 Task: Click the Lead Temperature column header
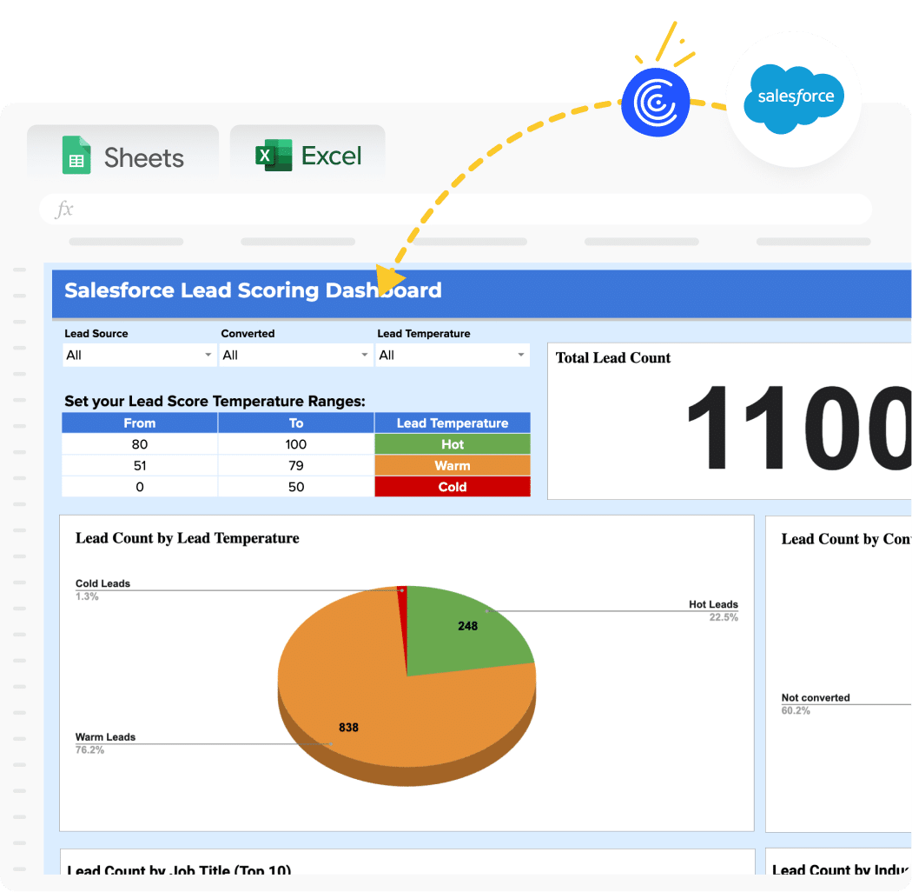tap(453, 423)
